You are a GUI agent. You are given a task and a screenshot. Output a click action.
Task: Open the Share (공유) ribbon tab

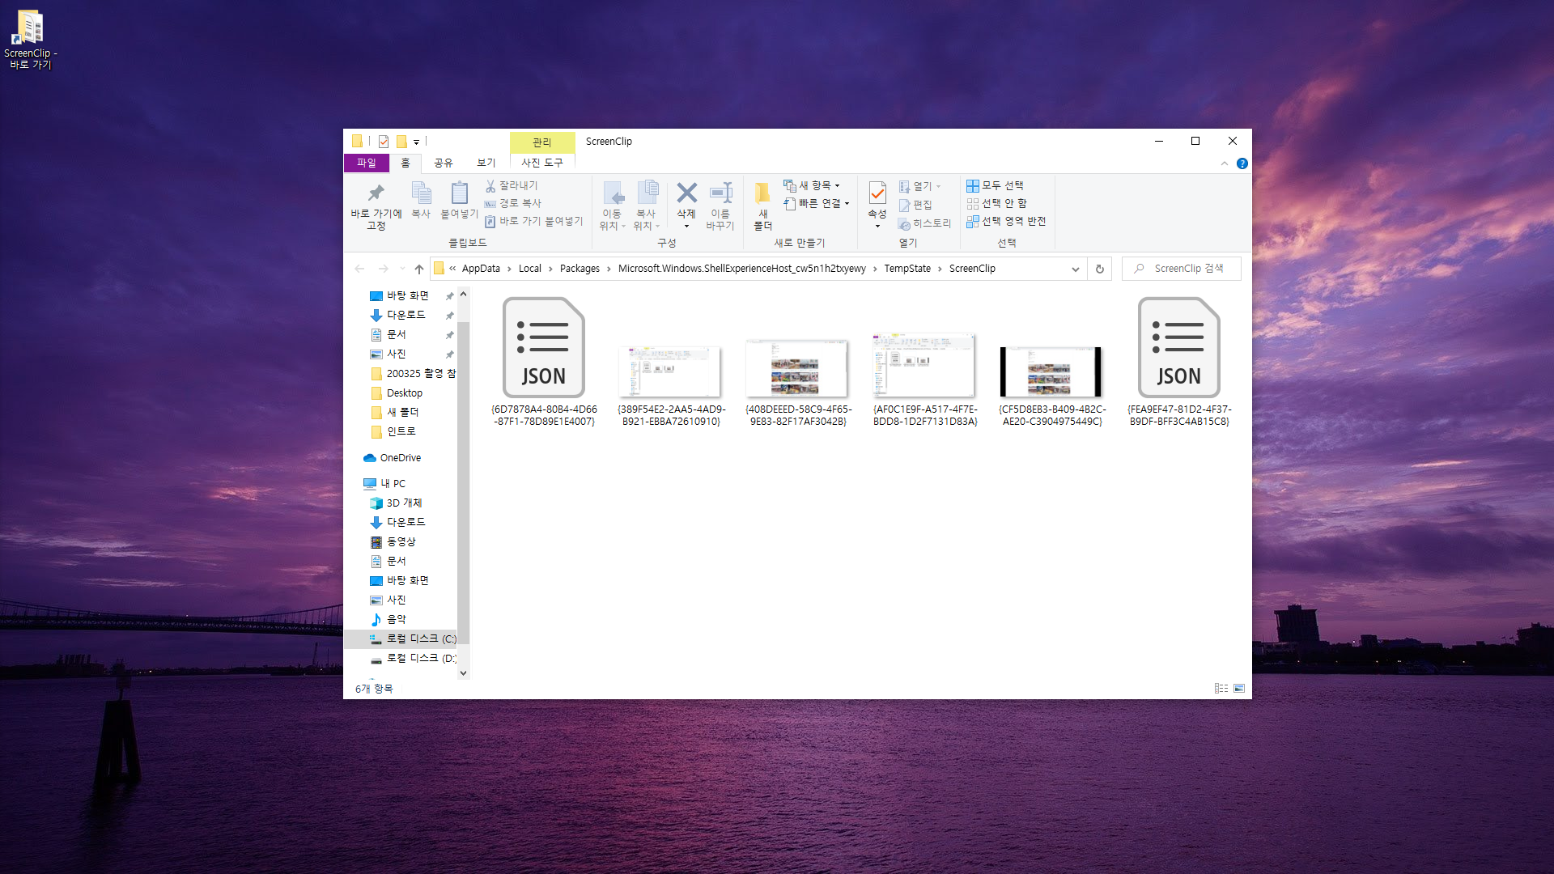click(443, 163)
